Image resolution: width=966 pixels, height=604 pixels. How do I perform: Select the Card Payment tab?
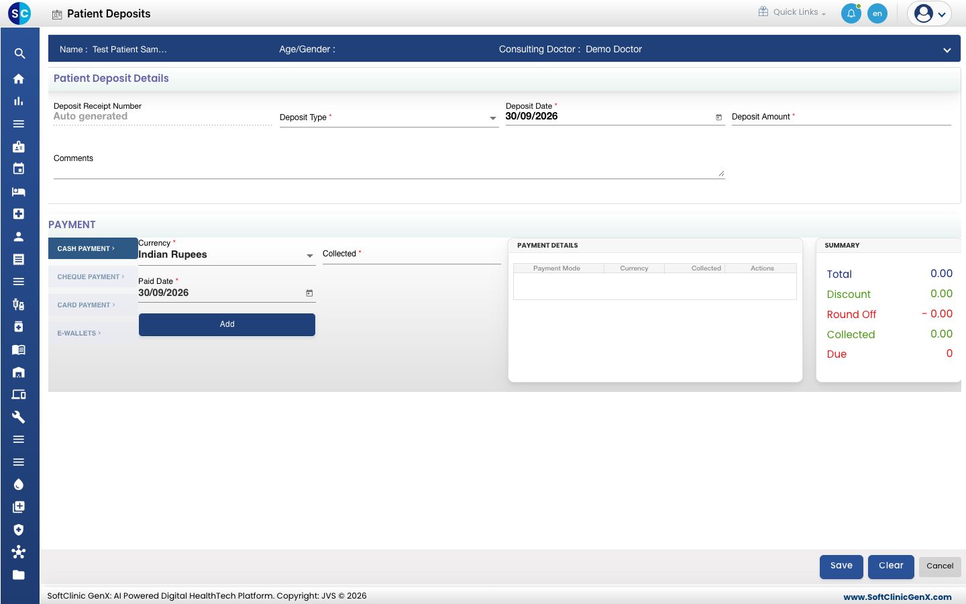[93, 305]
